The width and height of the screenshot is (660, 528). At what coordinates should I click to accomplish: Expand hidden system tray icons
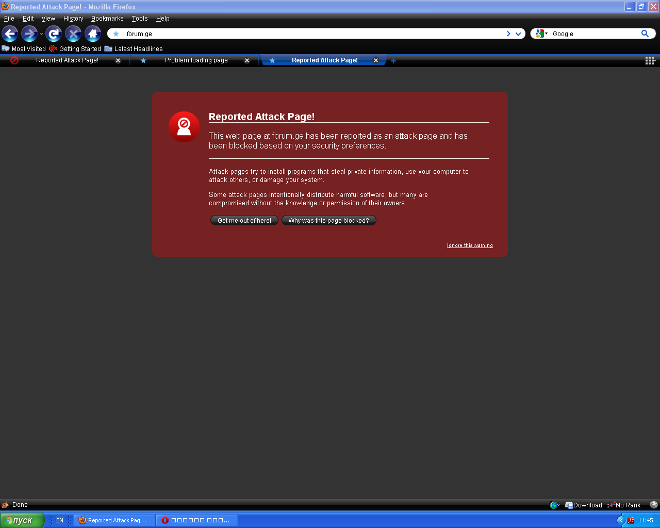621,520
